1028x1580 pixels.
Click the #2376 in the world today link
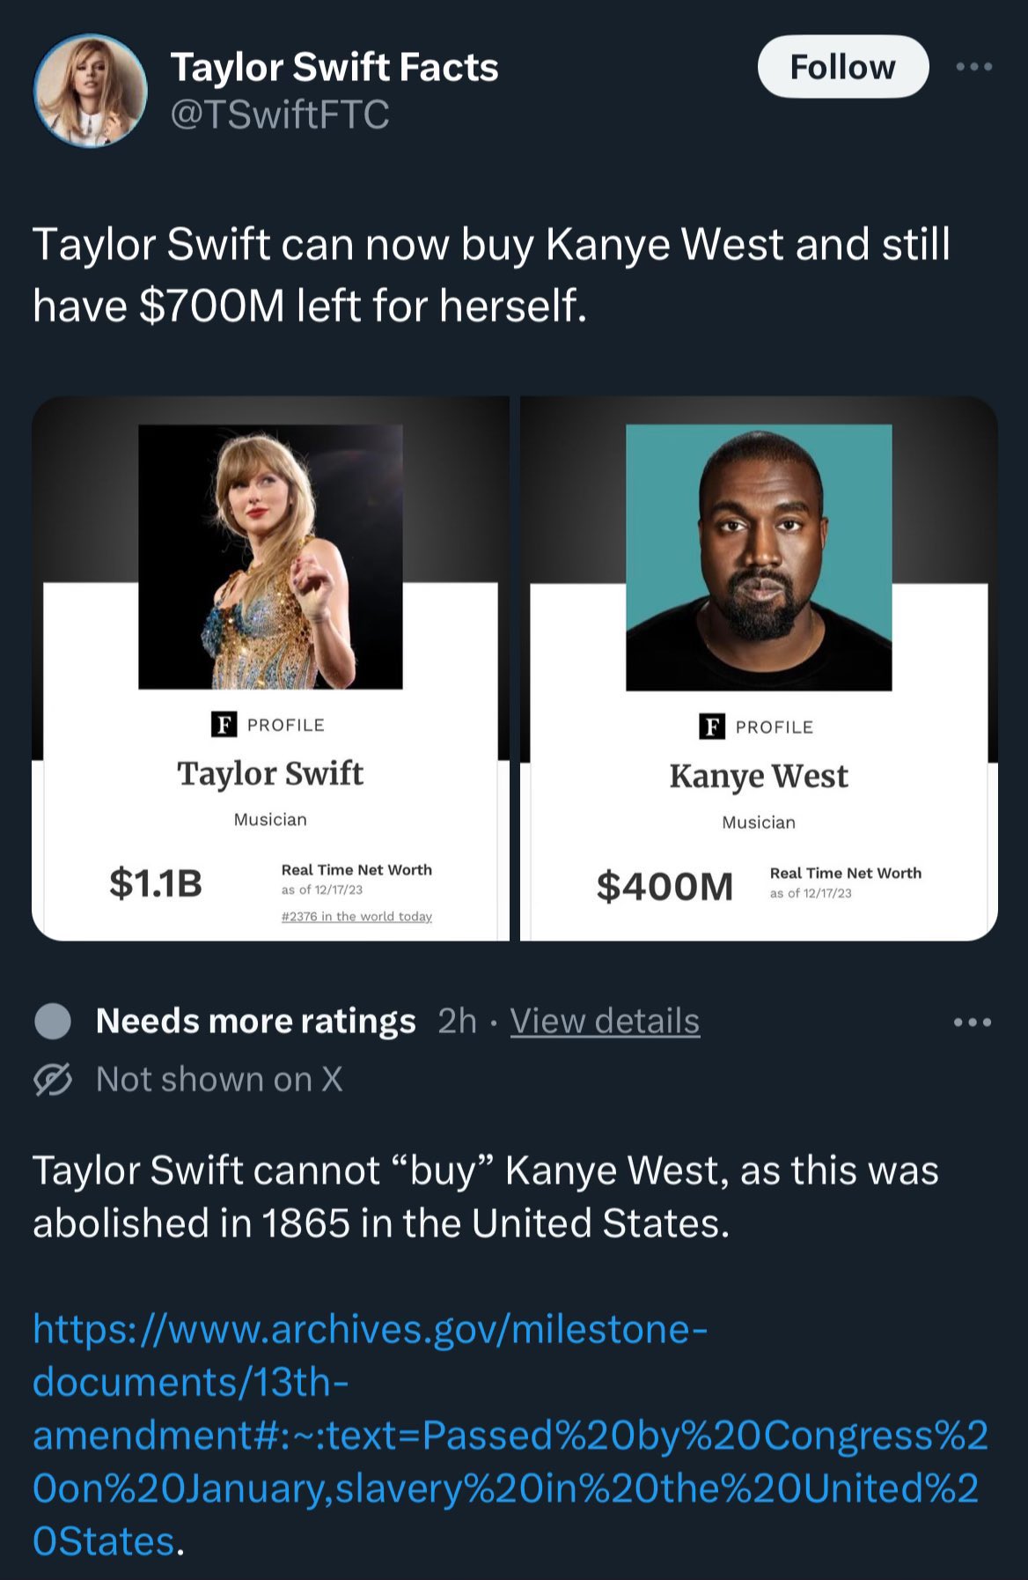356,917
